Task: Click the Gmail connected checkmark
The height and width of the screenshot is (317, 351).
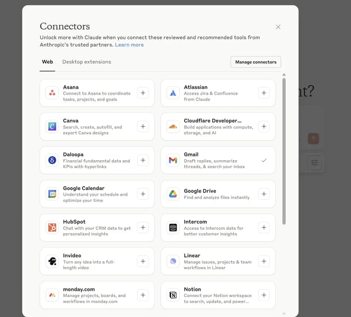Action: tap(264, 160)
